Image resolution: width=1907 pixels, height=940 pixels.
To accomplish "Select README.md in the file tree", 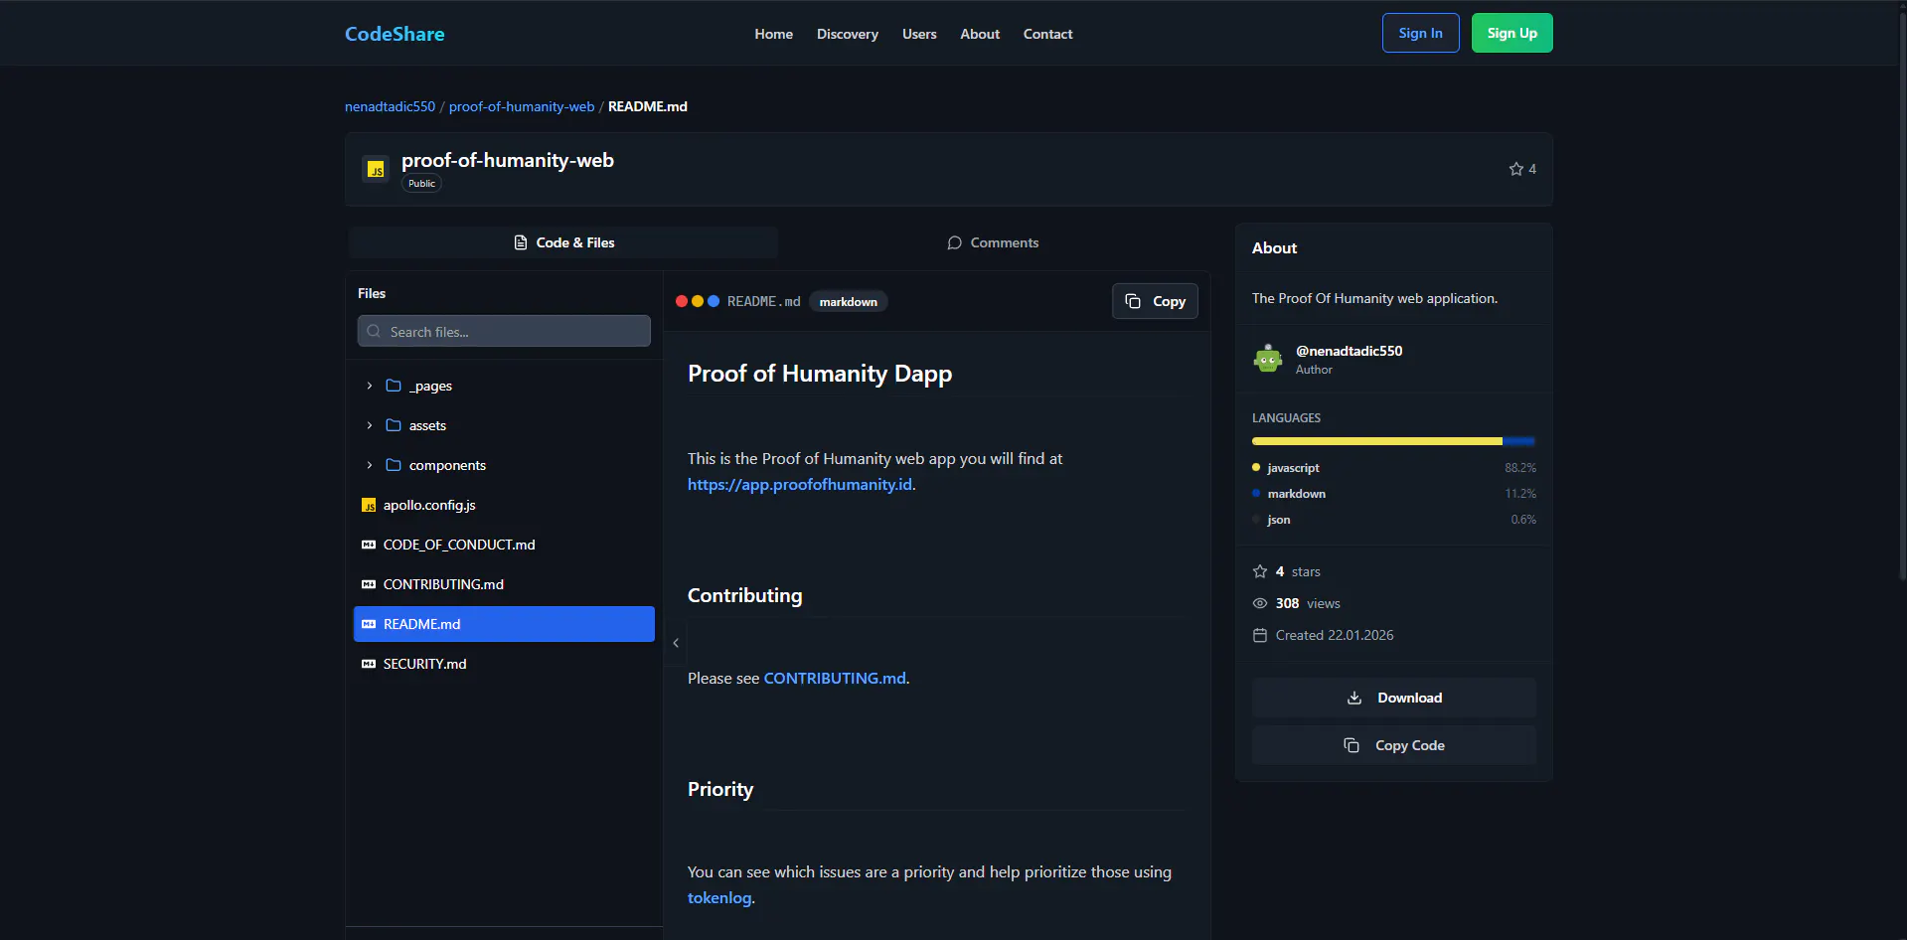I will point(504,624).
